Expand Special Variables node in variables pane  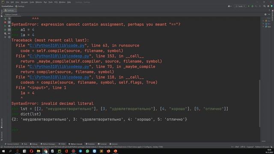click(x=263, y=27)
